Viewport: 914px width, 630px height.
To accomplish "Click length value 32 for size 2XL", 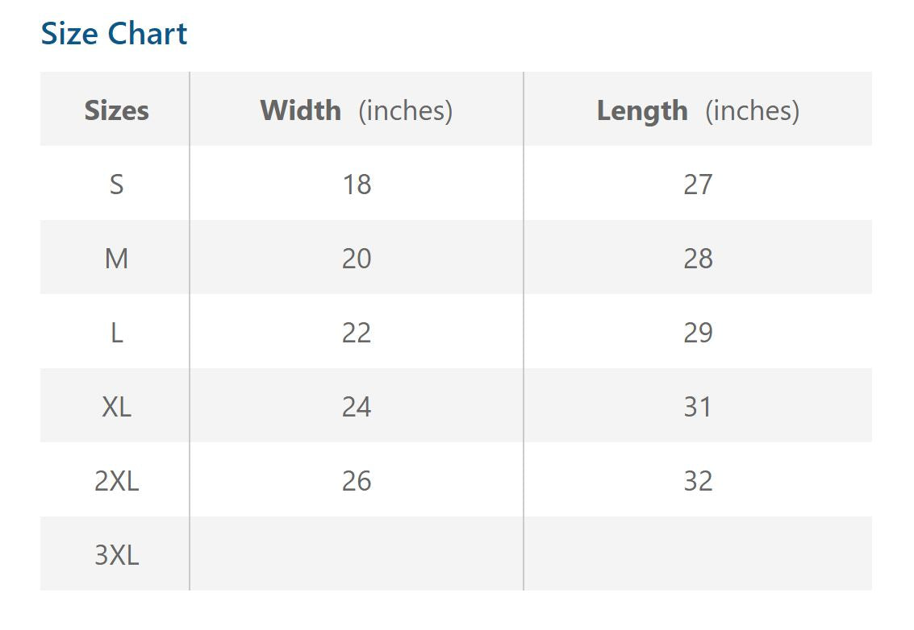I will coord(697,481).
